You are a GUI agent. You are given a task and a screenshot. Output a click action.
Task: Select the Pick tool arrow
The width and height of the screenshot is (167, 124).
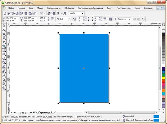(x=4, y=26)
